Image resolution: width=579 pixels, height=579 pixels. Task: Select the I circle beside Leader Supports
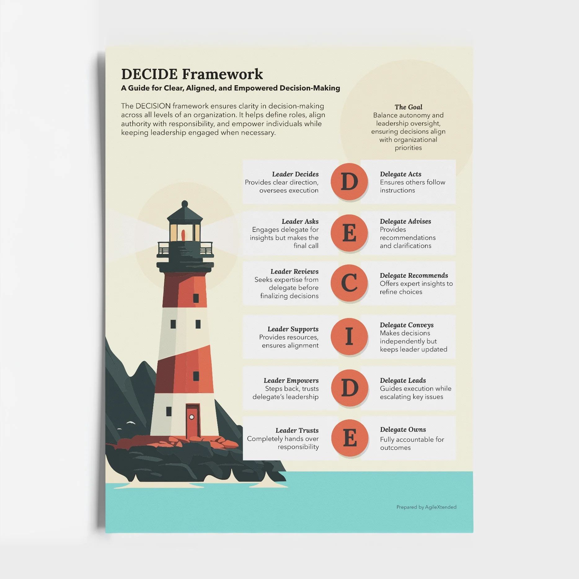tap(349, 337)
